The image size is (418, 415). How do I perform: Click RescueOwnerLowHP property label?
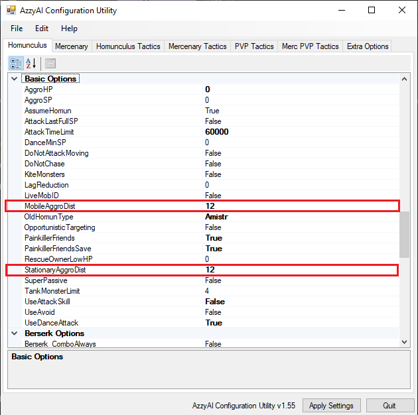click(x=58, y=259)
